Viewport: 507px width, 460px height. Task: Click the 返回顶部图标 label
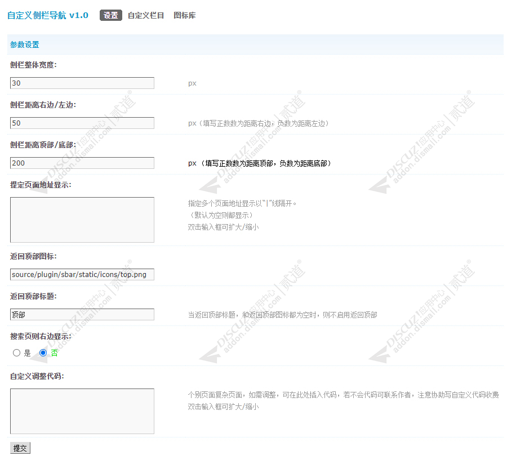pos(33,256)
